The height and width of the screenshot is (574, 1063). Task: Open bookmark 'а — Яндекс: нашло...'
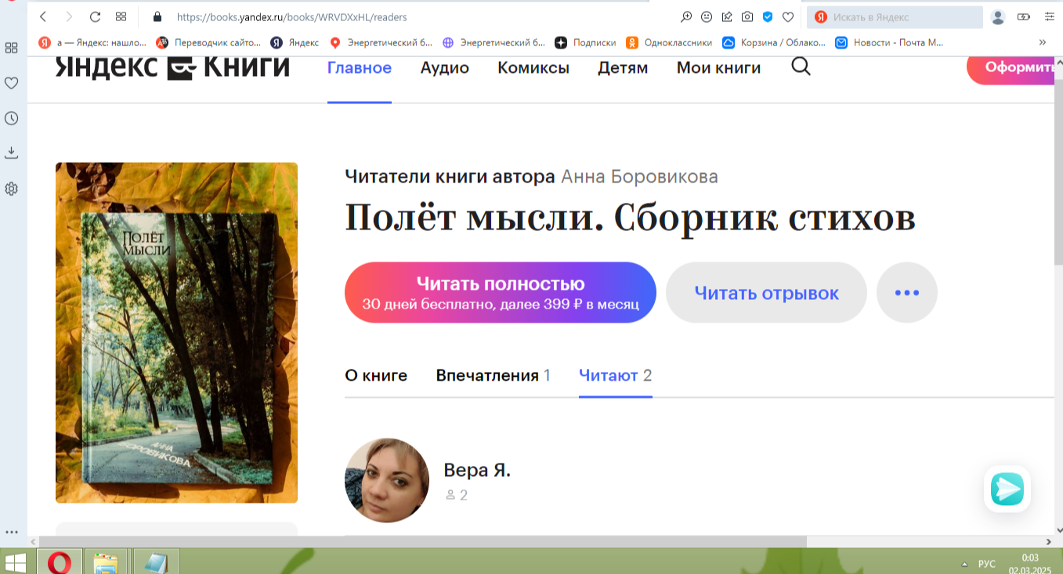pos(92,42)
